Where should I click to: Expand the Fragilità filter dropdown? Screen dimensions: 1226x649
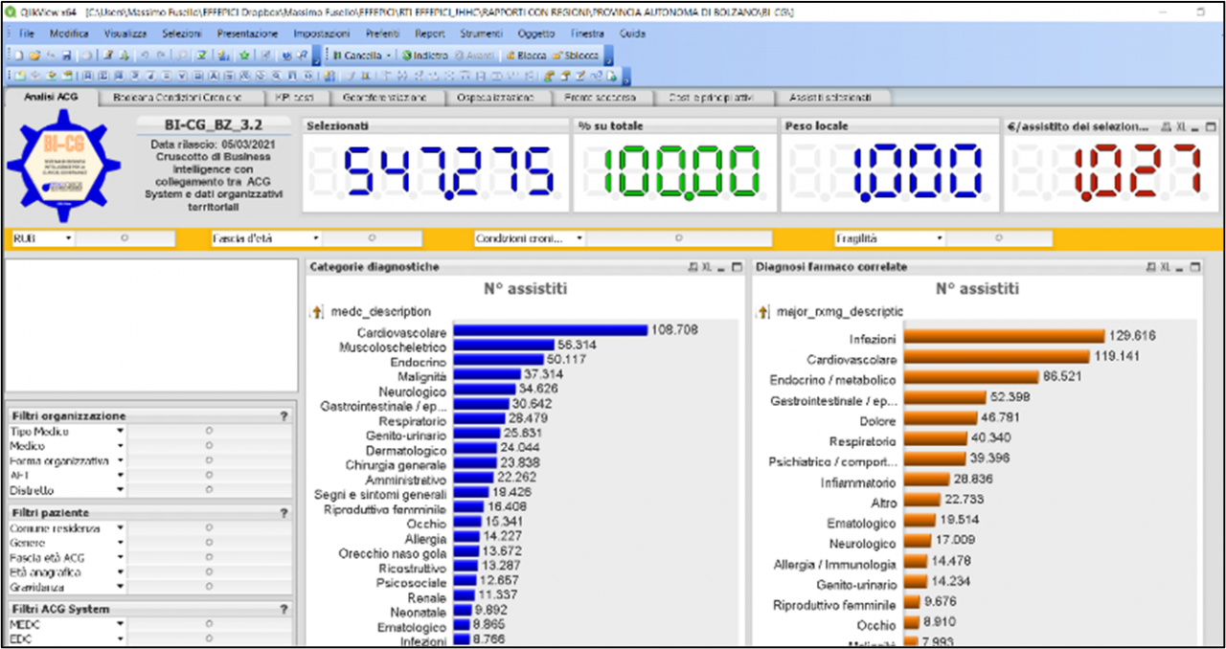click(940, 238)
